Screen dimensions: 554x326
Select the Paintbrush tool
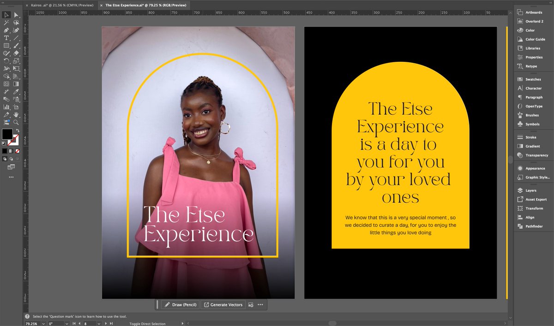tap(16, 46)
